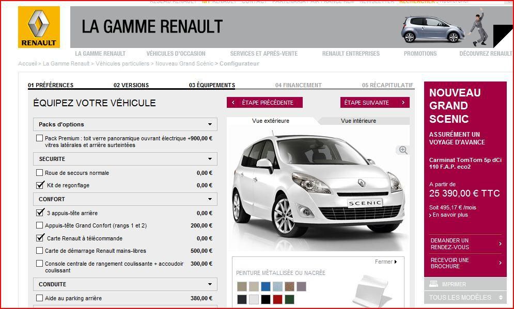Click the magnifier zoom icon on car image
Screen dimensions: 514x309
(403, 150)
